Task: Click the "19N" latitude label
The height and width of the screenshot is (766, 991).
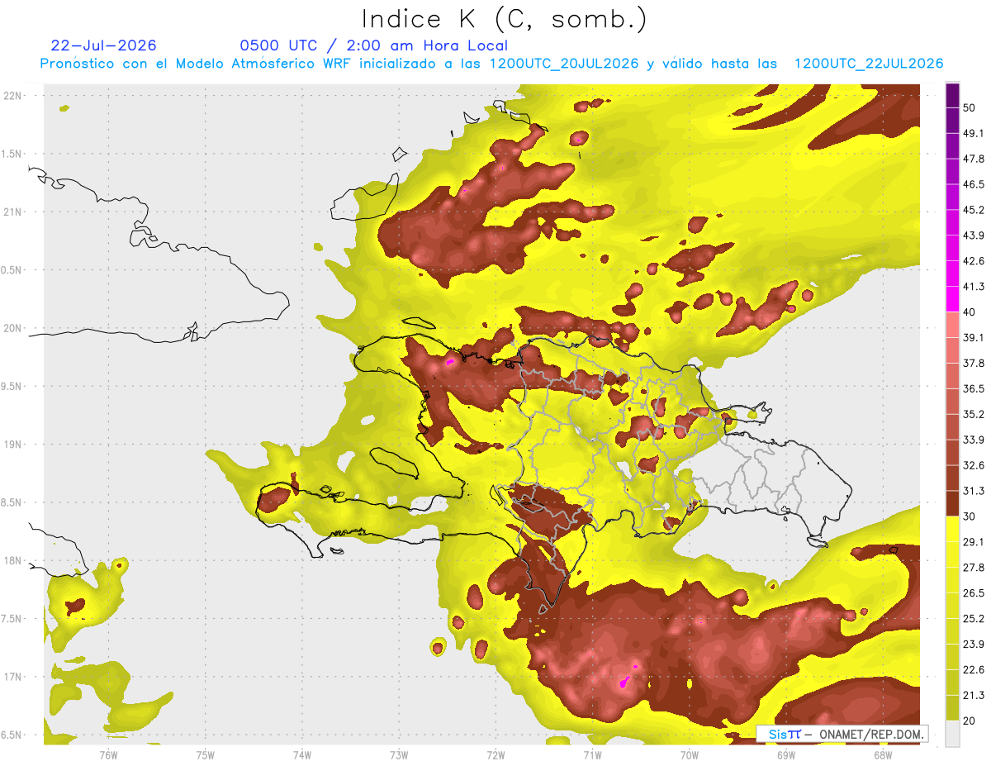Action: (x=12, y=444)
